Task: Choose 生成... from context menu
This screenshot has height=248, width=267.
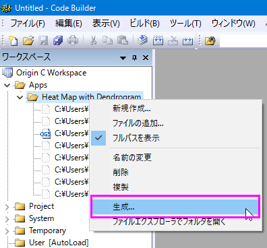Action: point(176,207)
